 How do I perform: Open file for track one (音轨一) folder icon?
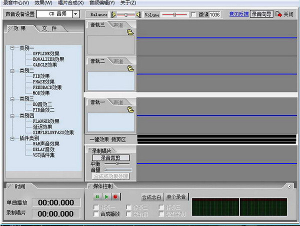pyautogui.click(x=130, y=109)
